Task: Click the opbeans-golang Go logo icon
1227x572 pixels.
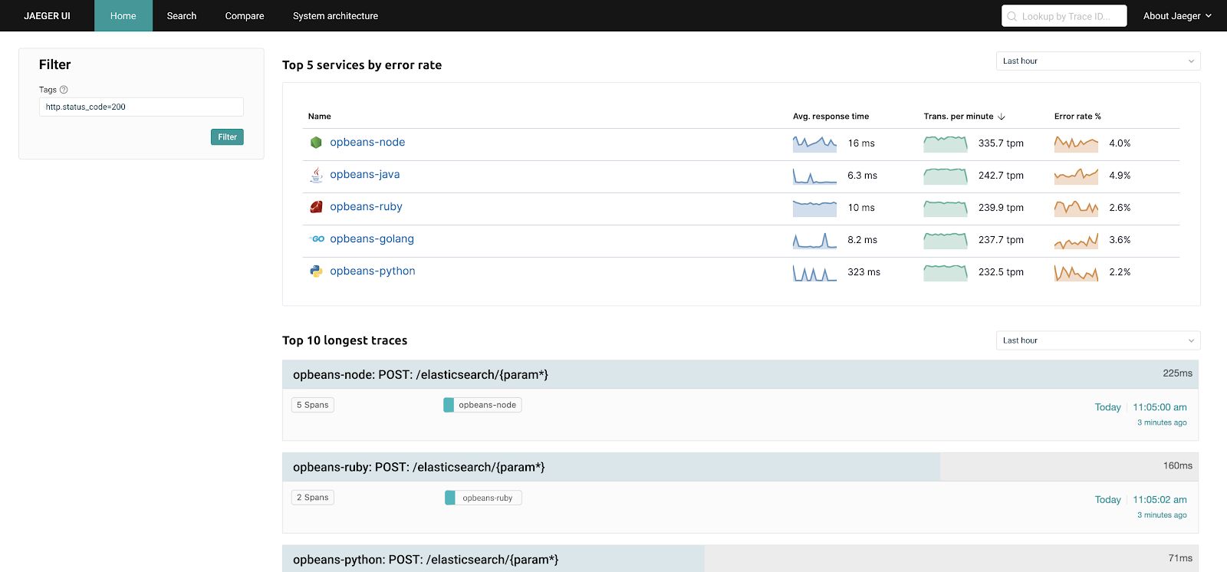Action: coord(317,239)
